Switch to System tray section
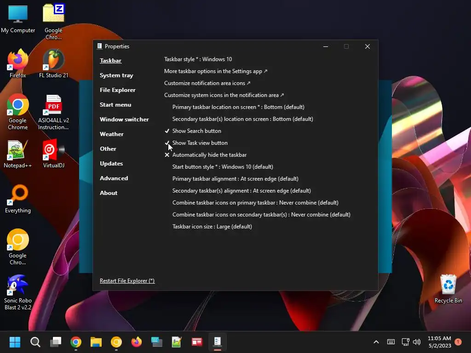Viewport: 471px width, 353px height. tap(116, 75)
